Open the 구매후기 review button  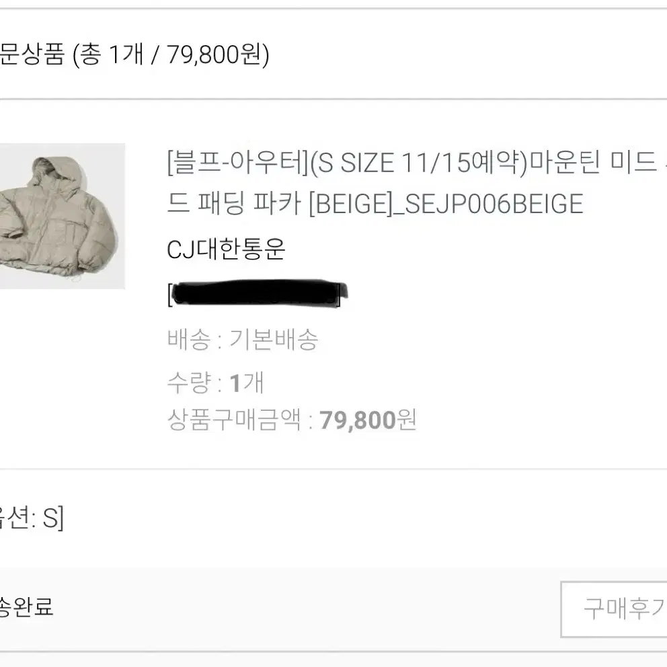[x=614, y=609]
